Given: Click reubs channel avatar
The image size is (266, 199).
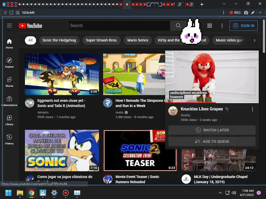Looking at the screenshot, I should point(108,103).
